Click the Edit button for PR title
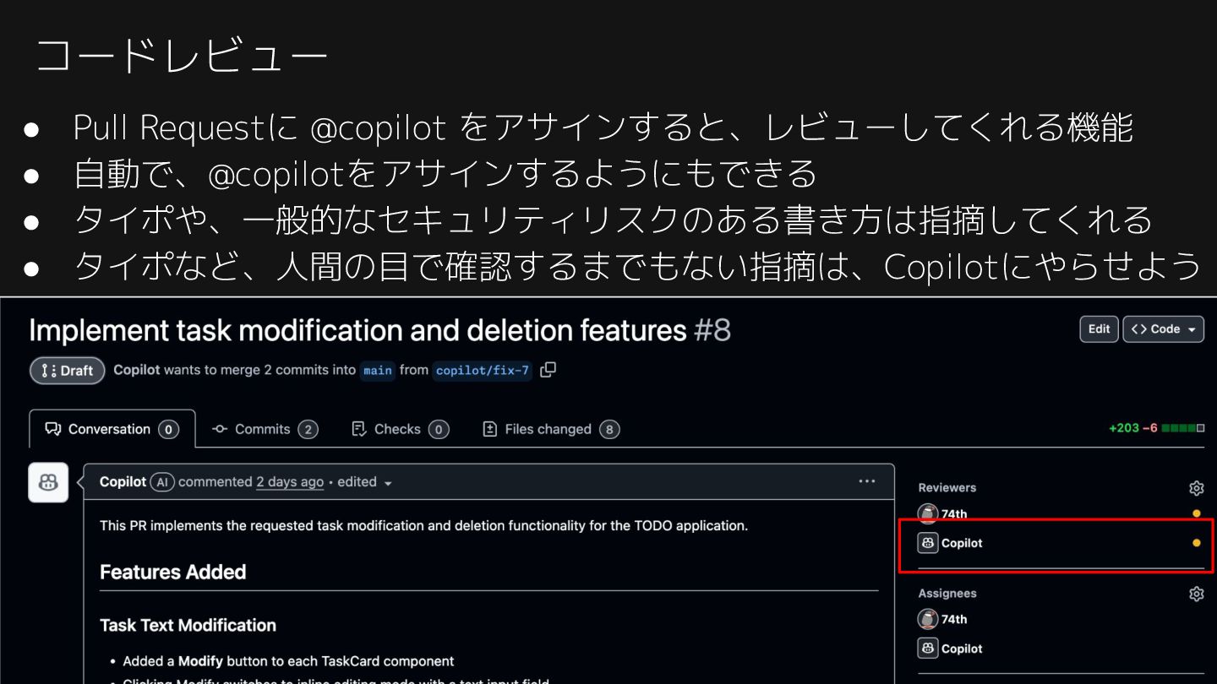Screen dimensions: 1217x684 tap(1099, 329)
